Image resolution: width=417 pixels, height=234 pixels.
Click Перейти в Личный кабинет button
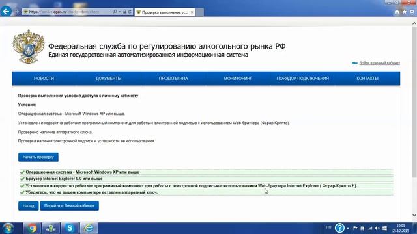[x=70, y=206]
